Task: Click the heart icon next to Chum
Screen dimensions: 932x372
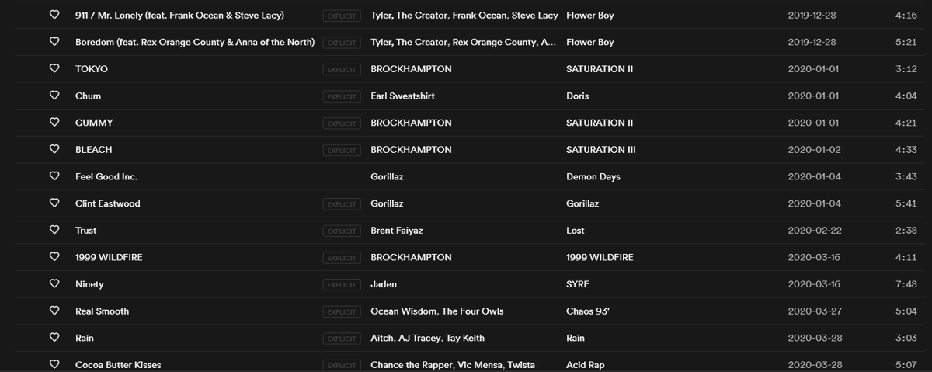Action: coord(54,96)
